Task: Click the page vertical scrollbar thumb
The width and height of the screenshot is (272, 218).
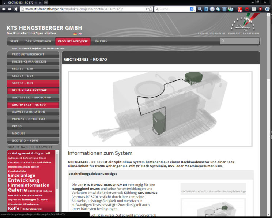Action: click(269, 47)
